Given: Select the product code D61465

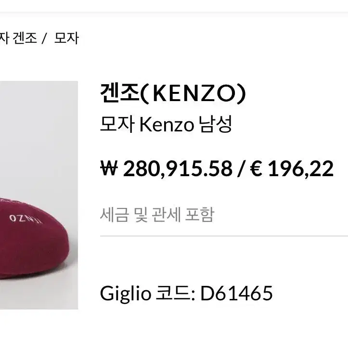Looking at the screenshot, I should coord(236,293).
